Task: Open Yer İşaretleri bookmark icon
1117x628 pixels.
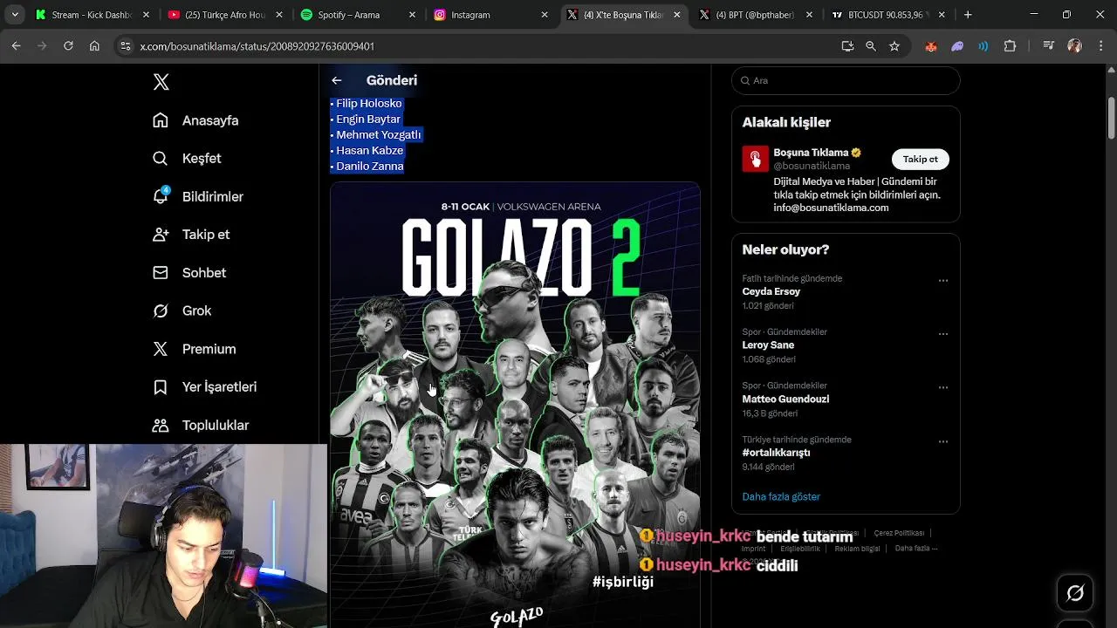Action: [x=161, y=386]
